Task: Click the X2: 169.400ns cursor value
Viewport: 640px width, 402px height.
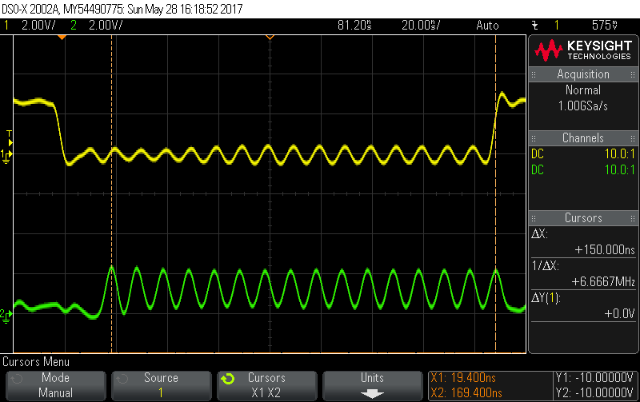Action: point(466,393)
